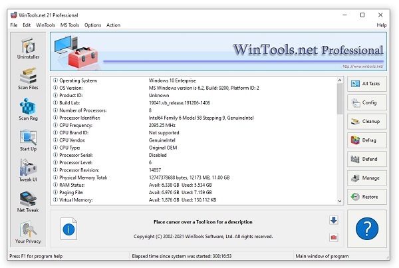Click 'Press F1 for program help' status text
The height and width of the screenshot is (268, 399).
click(36, 256)
